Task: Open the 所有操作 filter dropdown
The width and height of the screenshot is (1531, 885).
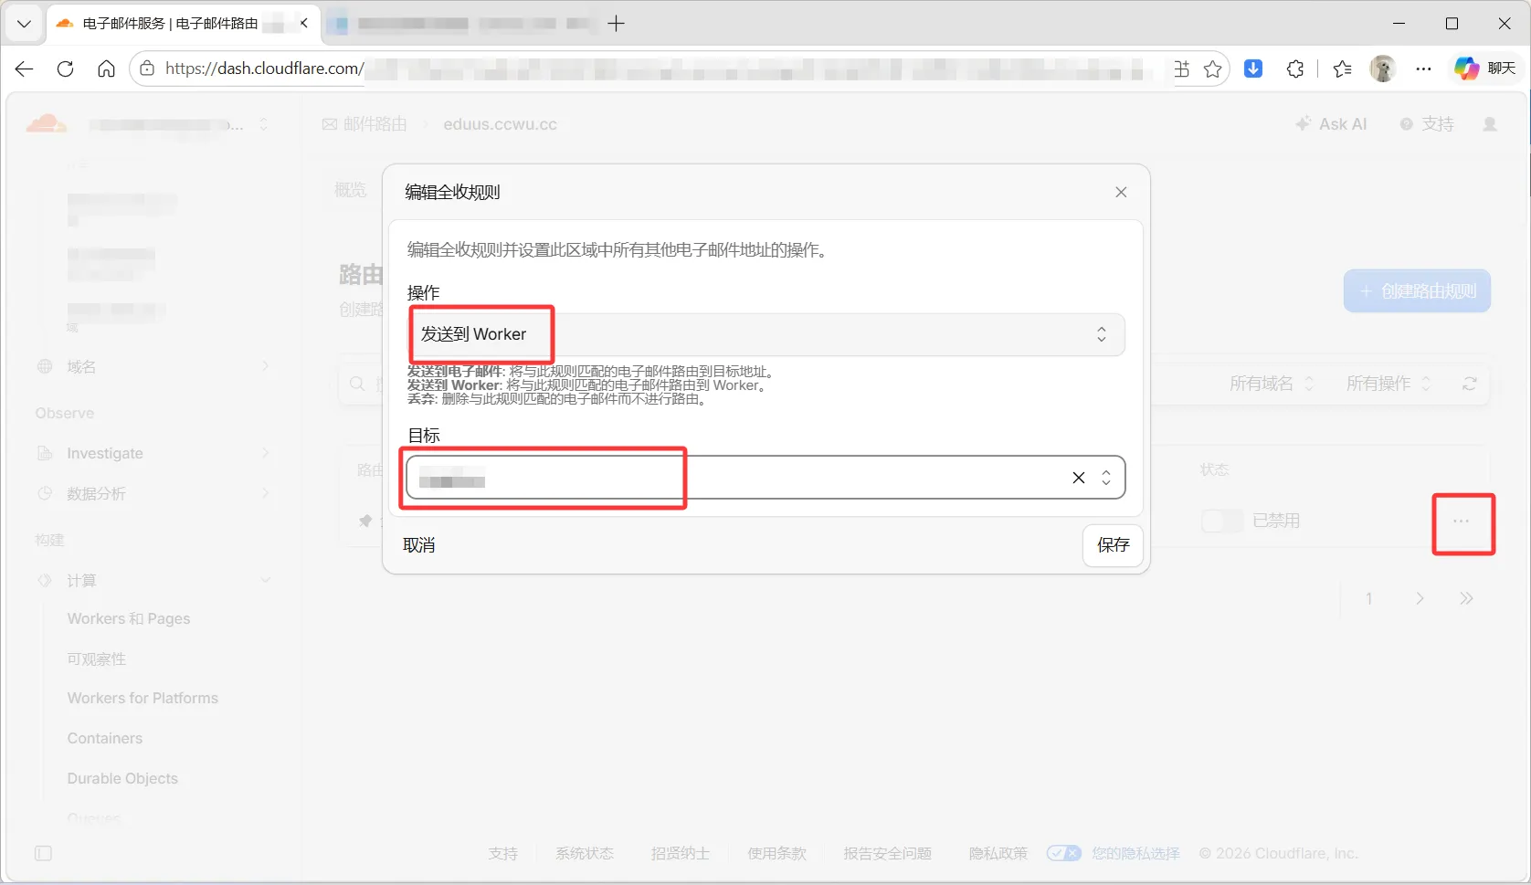Action: point(1388,384)
